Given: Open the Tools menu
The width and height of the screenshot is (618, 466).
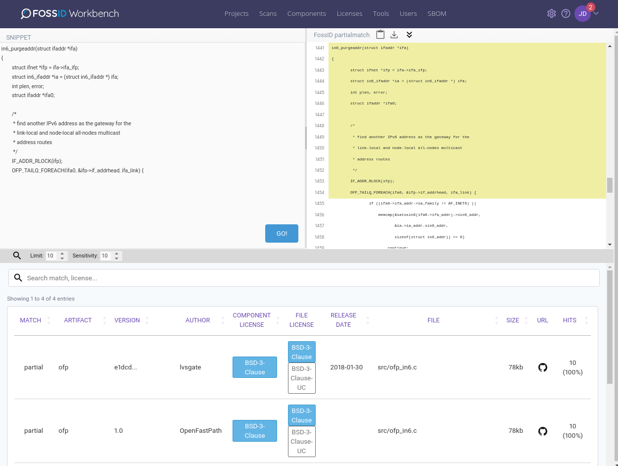Looking at the screenshot, I should tap(381, 13).
